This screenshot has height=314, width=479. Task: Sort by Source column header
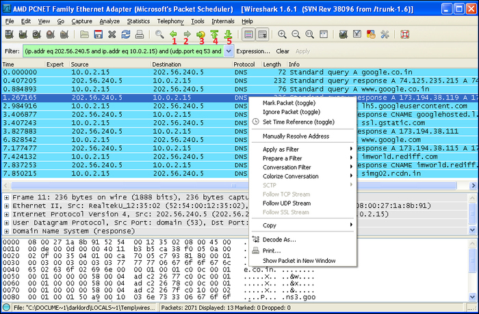[110, 64]
